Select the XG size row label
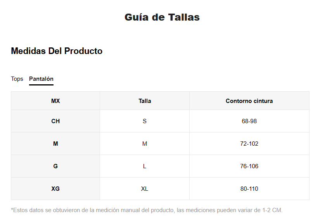This screenshot has height=216, width=318. 55,189
